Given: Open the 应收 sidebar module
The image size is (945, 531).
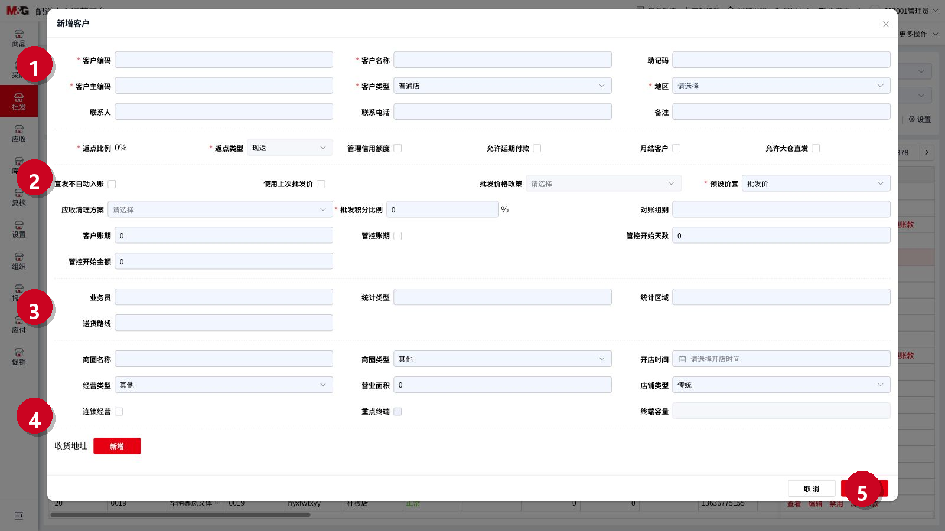Looking at the screenshot, I should pos(19,134).
